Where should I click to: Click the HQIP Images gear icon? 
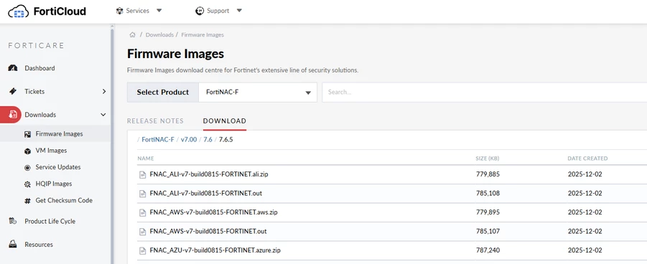tap(27, 184)
